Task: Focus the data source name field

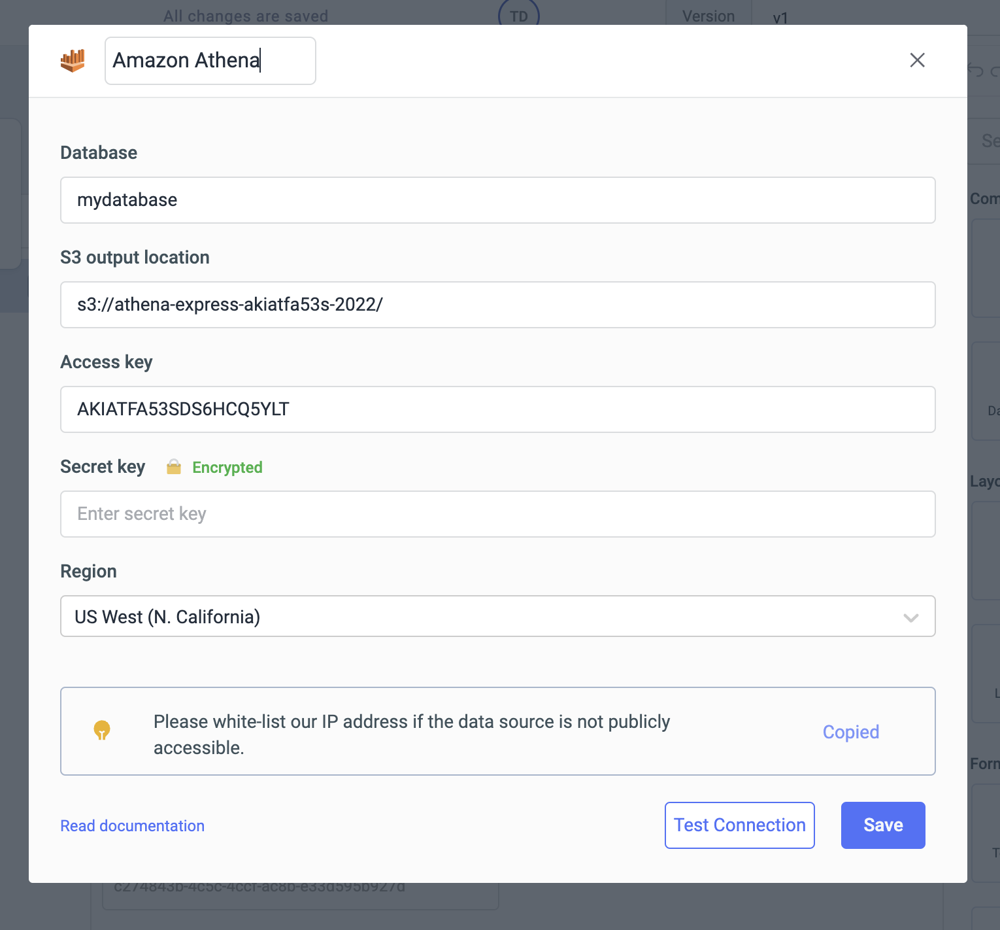Action: pyautogui.click(x=210, y=61)
